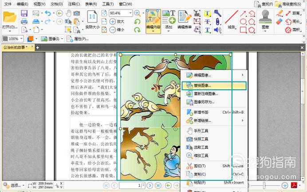
Task: Open the 添加 add content tool
Action: (x=169, y=20)
